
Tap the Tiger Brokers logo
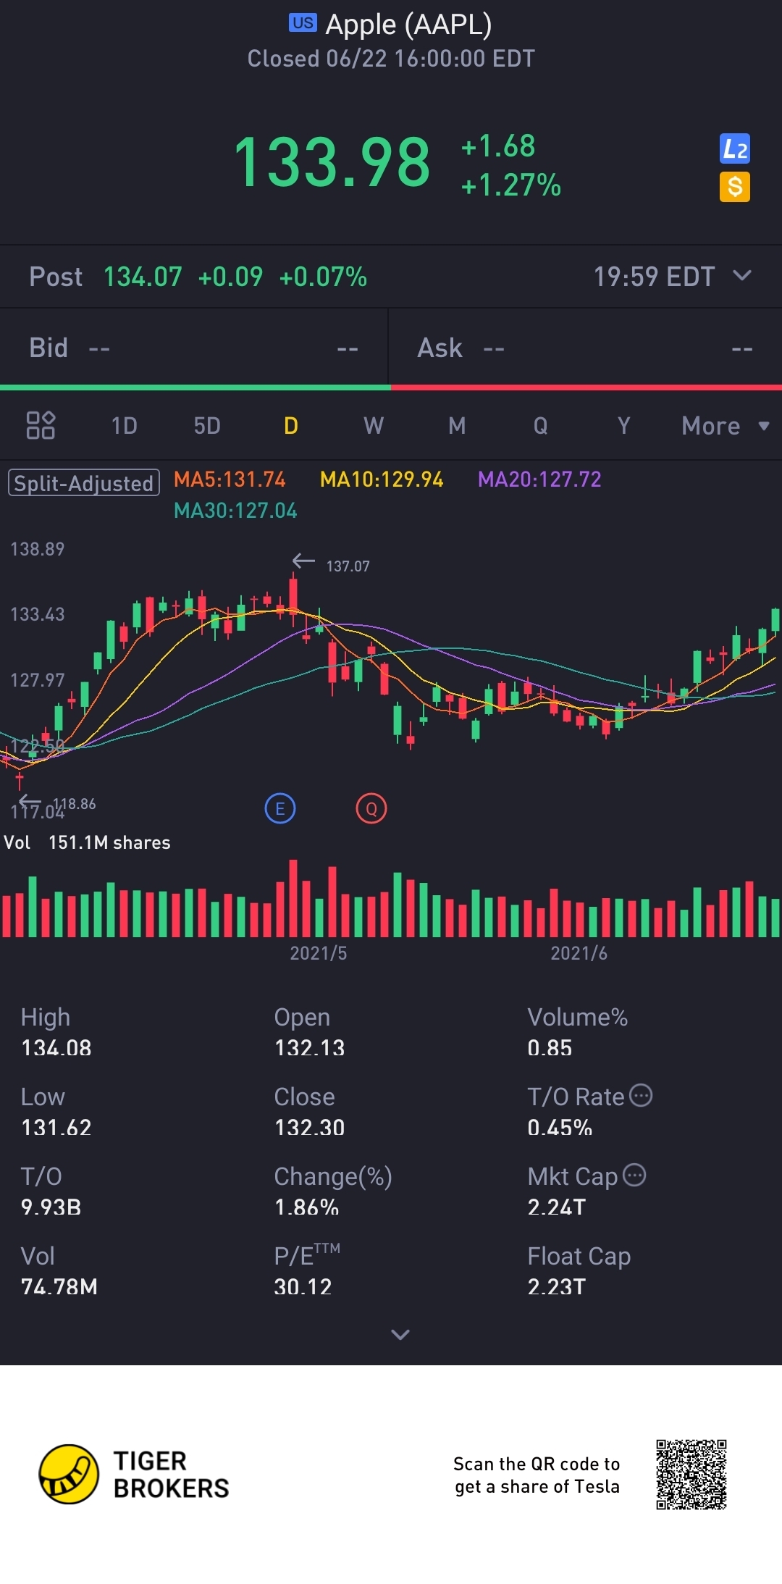(134, 1474)
